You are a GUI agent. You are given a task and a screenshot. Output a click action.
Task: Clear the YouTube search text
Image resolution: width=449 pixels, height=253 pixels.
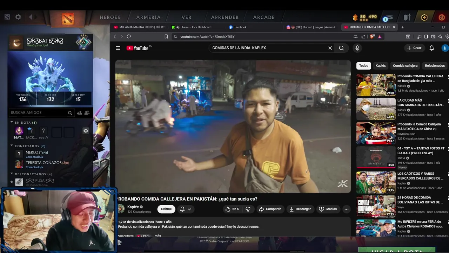pyautogui.click(x=330, y=48)
